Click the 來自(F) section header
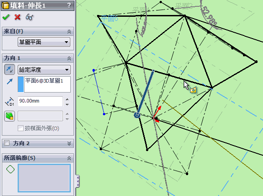Screen dimensions: 263x196 38,31
